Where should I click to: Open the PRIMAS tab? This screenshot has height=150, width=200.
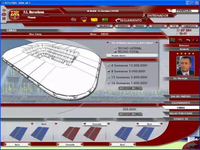140,26
